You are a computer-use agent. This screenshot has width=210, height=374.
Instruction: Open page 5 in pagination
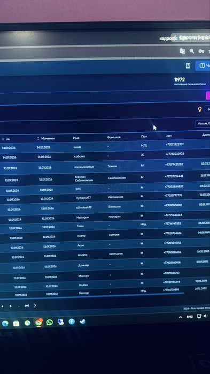pyautogui.click(x=11, y=306)
